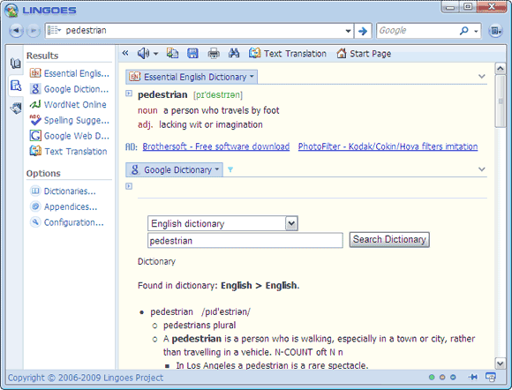The width and height of the screenshot is (512, 390).
Task: Select Google Web Definitions in Results list
Action: [69, 136]
